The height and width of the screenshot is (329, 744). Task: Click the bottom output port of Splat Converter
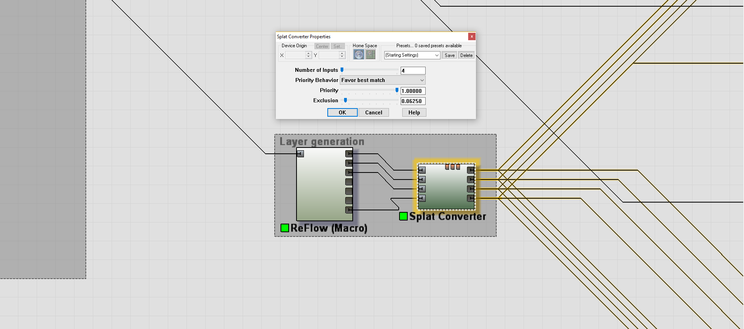471,198
